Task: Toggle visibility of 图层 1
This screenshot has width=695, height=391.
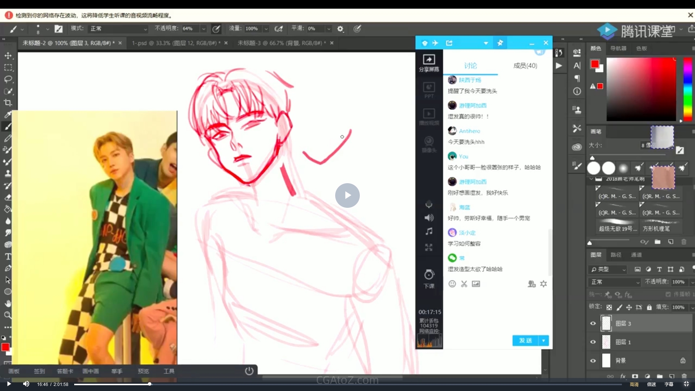Action: tap(593, 342)
